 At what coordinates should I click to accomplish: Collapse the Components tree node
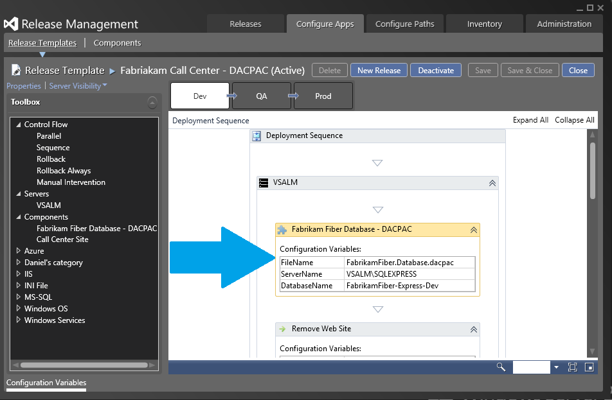(19, 217)
